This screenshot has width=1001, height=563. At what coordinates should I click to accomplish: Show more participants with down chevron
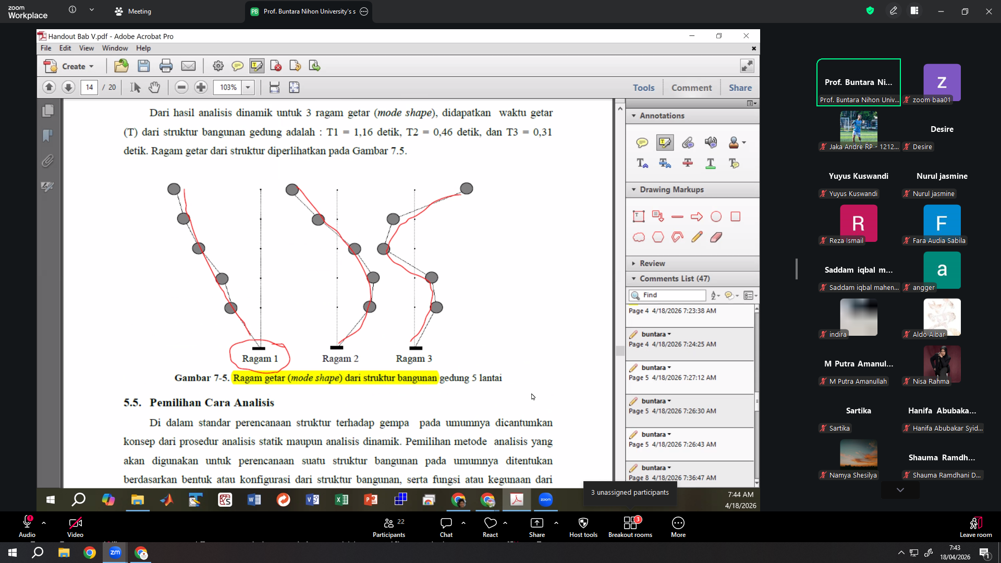tap(900, 490)
